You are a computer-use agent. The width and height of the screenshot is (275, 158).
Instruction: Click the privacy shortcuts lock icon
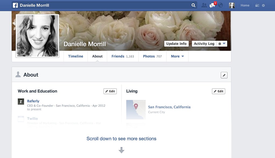(257, 5)
